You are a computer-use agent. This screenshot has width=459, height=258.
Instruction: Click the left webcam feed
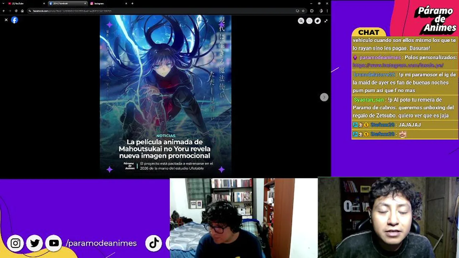(x=243, y=218)
